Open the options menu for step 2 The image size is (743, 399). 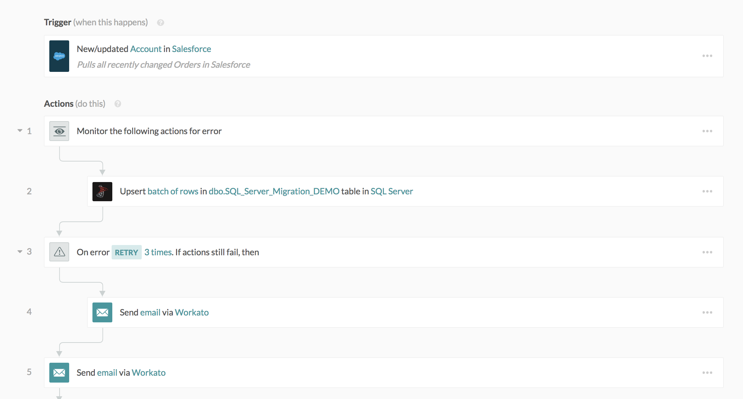pos(707,191)
